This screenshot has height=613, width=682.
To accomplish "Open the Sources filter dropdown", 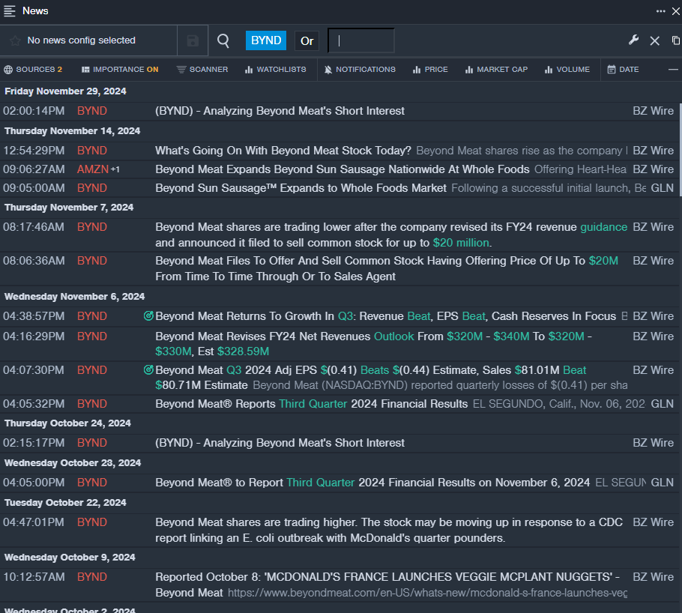I will point(33,70).
